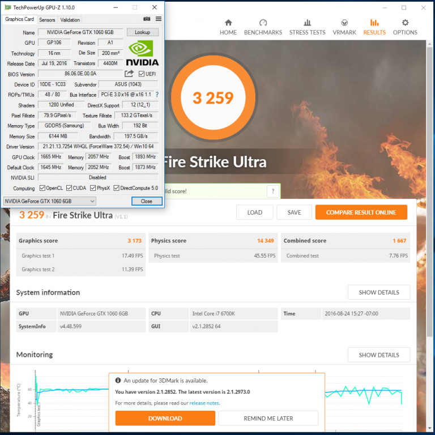435x435 pixels.
Task: Click REMIND ME LATER
Action: tap(268, 418)
